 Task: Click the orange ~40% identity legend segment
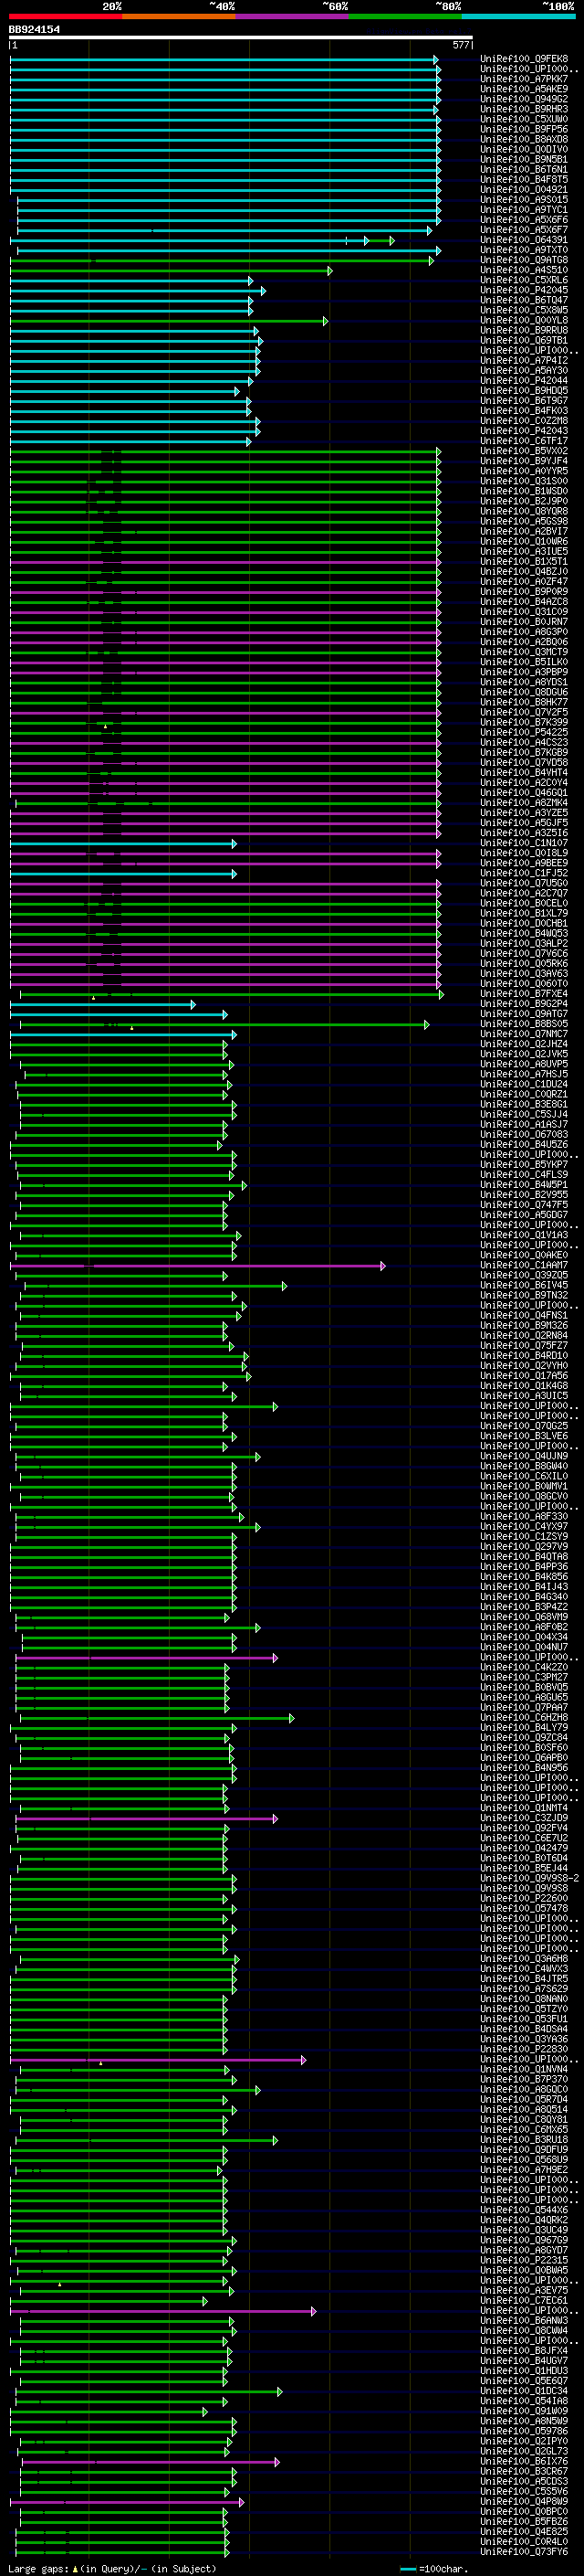tap(179, 17)
